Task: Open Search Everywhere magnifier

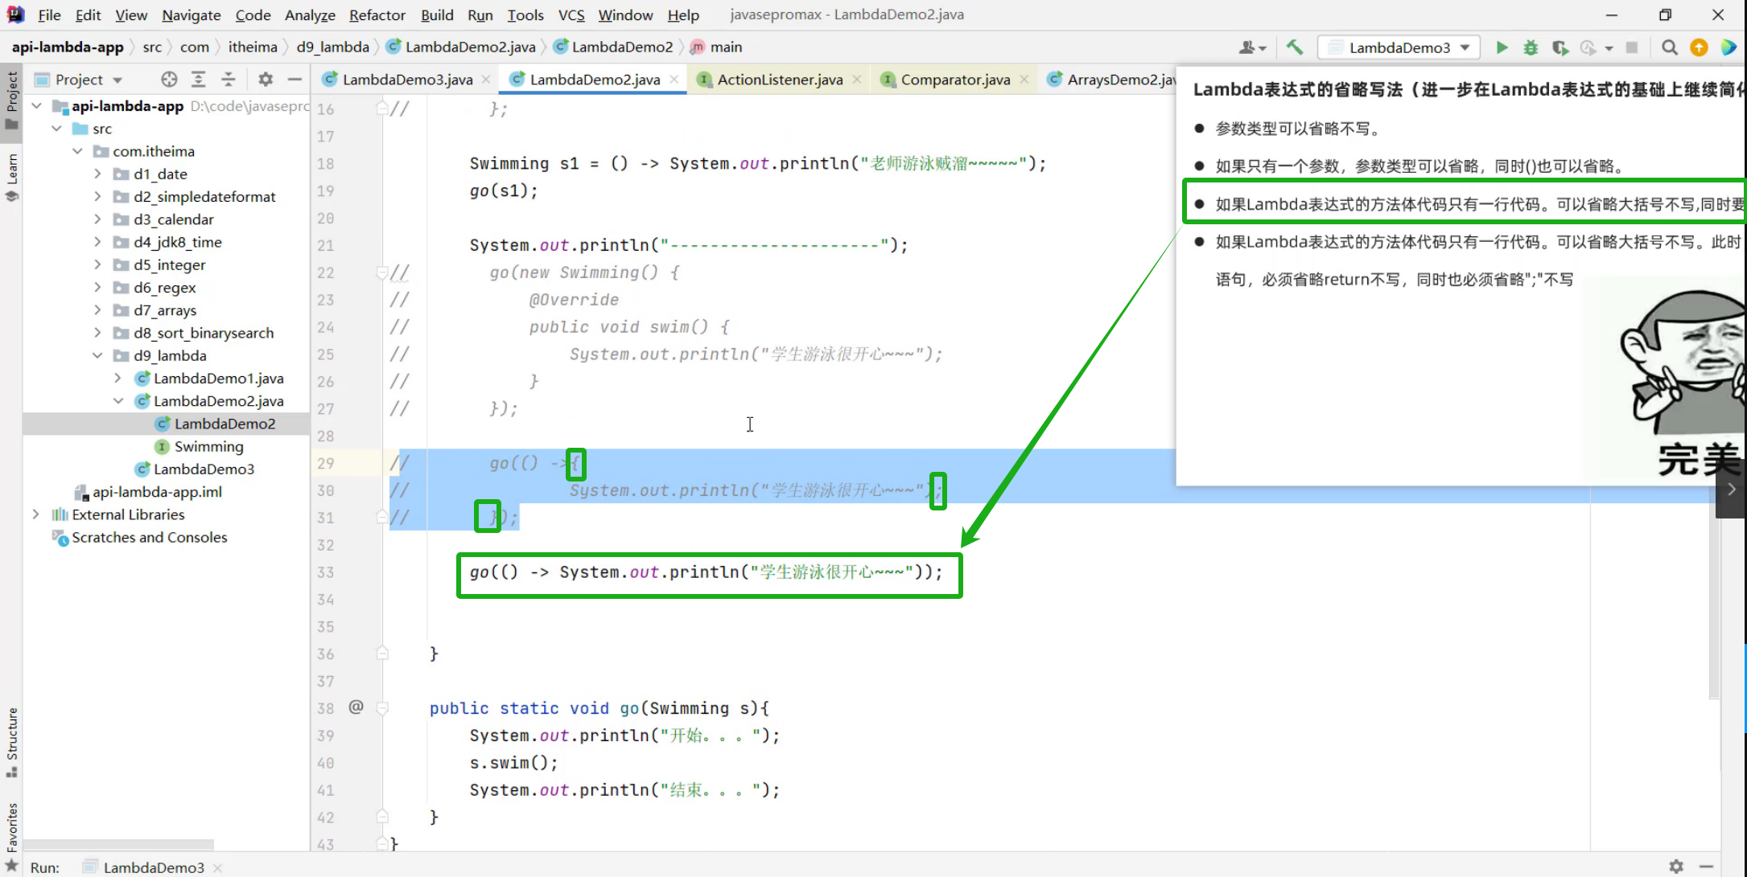Action: [1670, 47]
